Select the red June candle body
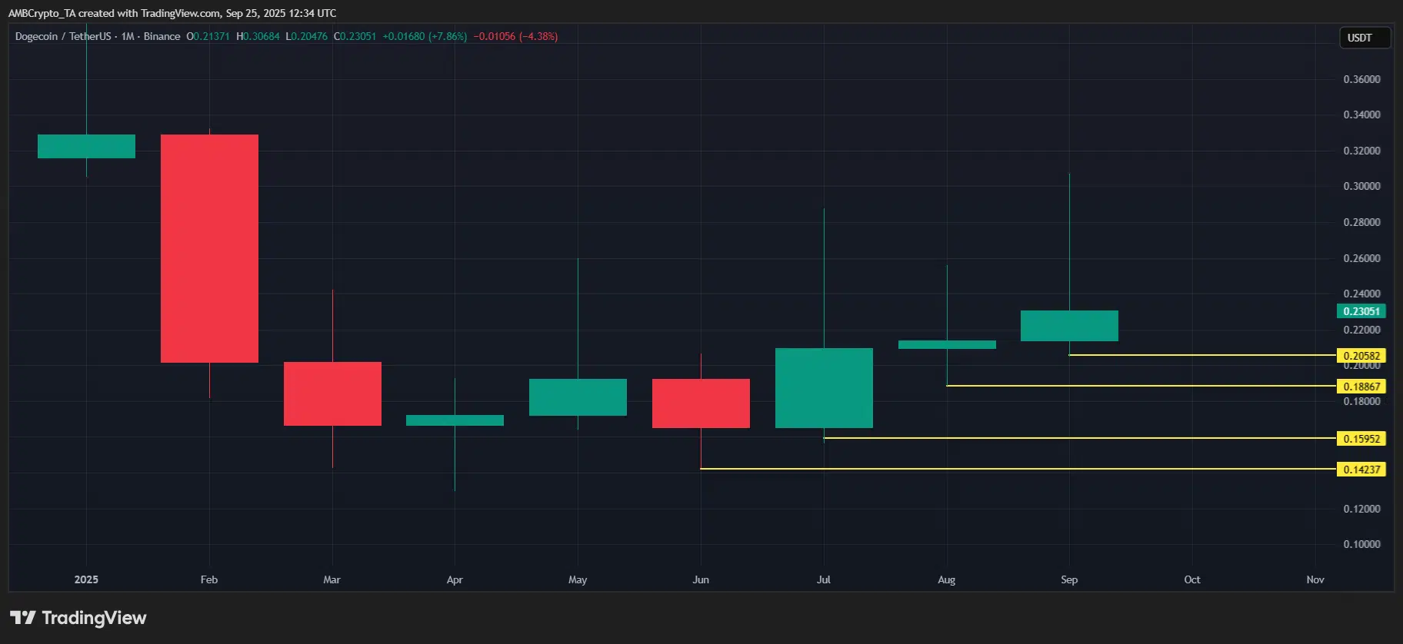 point(701,403)
